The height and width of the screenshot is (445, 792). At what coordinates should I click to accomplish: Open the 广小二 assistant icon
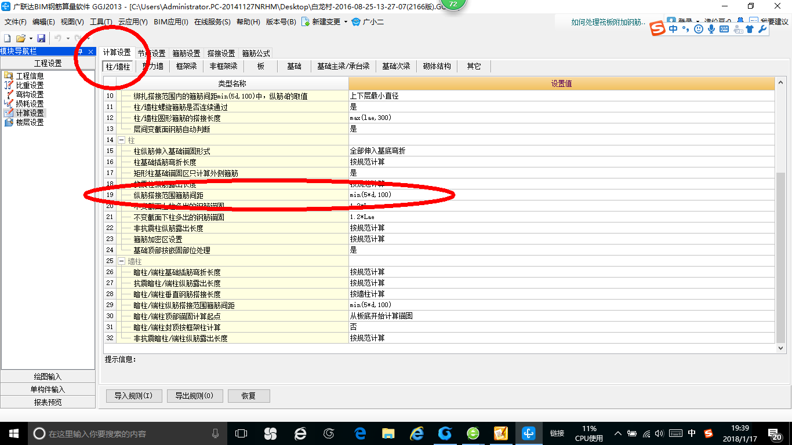(356, 22)
